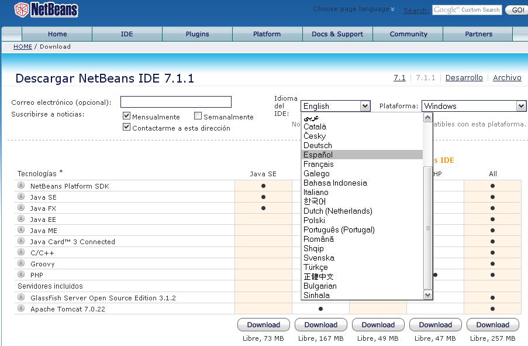The height and width of the screenshot is (346, 528).
Task: Open the Archivo version link
Action: pyautogui.click(x=506, y=77)
